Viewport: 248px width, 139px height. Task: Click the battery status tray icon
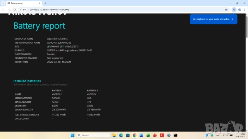coord(231,136)
